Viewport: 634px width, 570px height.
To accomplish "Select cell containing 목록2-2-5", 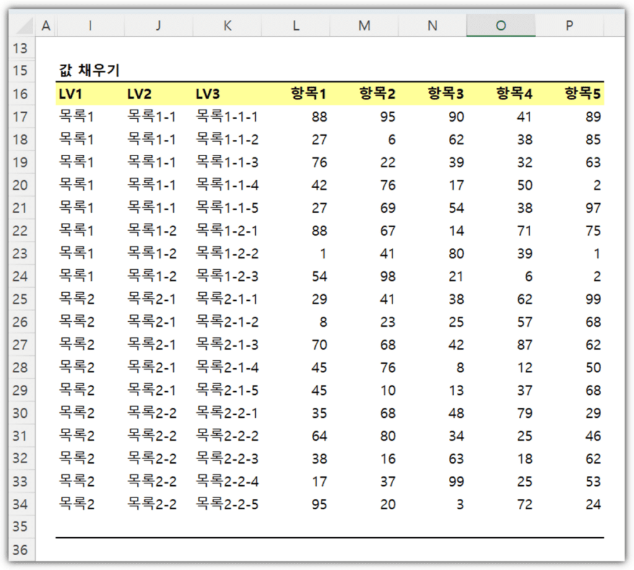I will (x=227, y=504).
